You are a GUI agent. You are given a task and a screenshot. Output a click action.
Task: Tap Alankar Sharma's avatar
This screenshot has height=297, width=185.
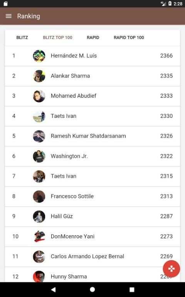(39, 76)
